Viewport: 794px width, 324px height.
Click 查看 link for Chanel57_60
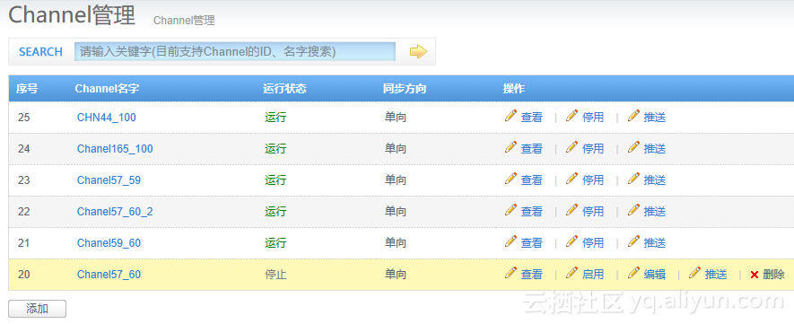pos(532,275)
